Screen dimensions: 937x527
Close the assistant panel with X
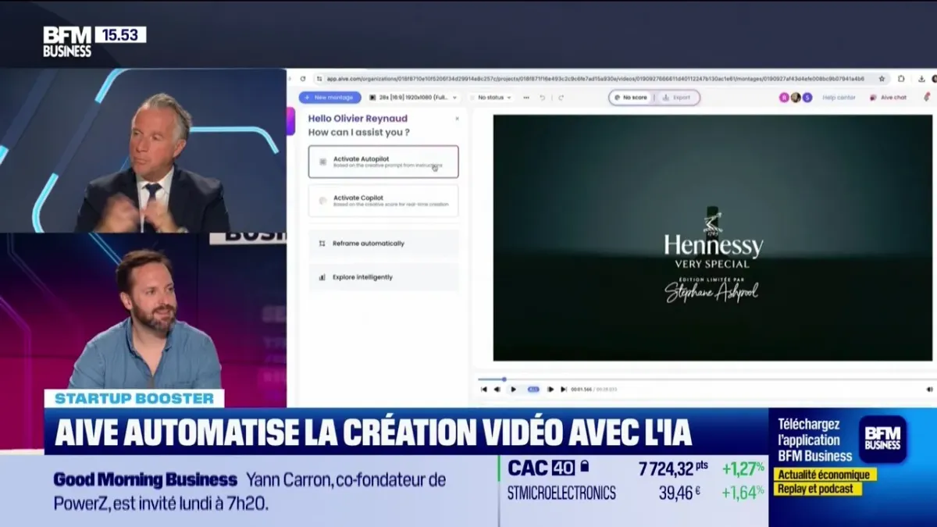pyautogui.click(x=457, y=119)
